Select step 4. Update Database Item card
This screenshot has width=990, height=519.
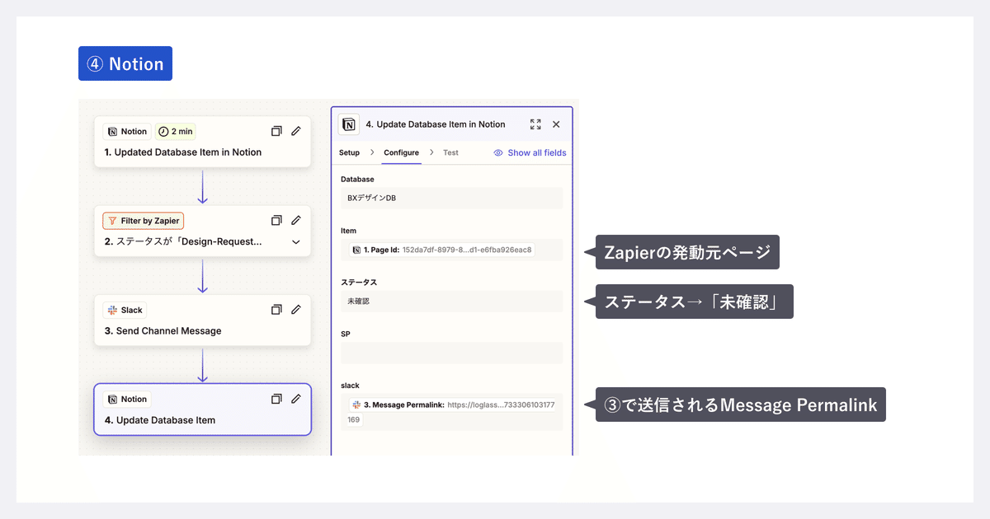coord(202,409)
